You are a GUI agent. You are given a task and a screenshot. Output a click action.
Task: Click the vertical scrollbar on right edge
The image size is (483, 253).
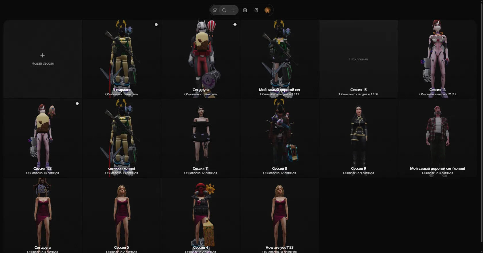coord(481,115)
